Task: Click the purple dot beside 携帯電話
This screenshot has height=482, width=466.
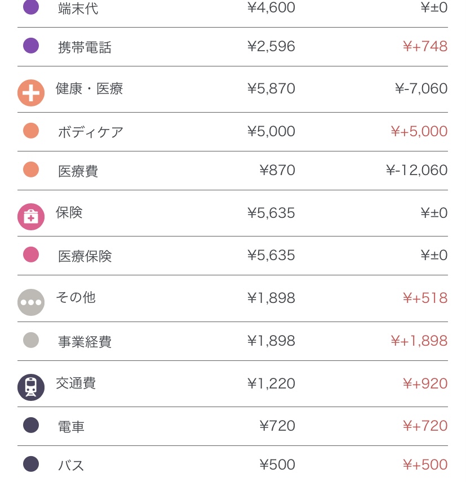Action: 31,46
